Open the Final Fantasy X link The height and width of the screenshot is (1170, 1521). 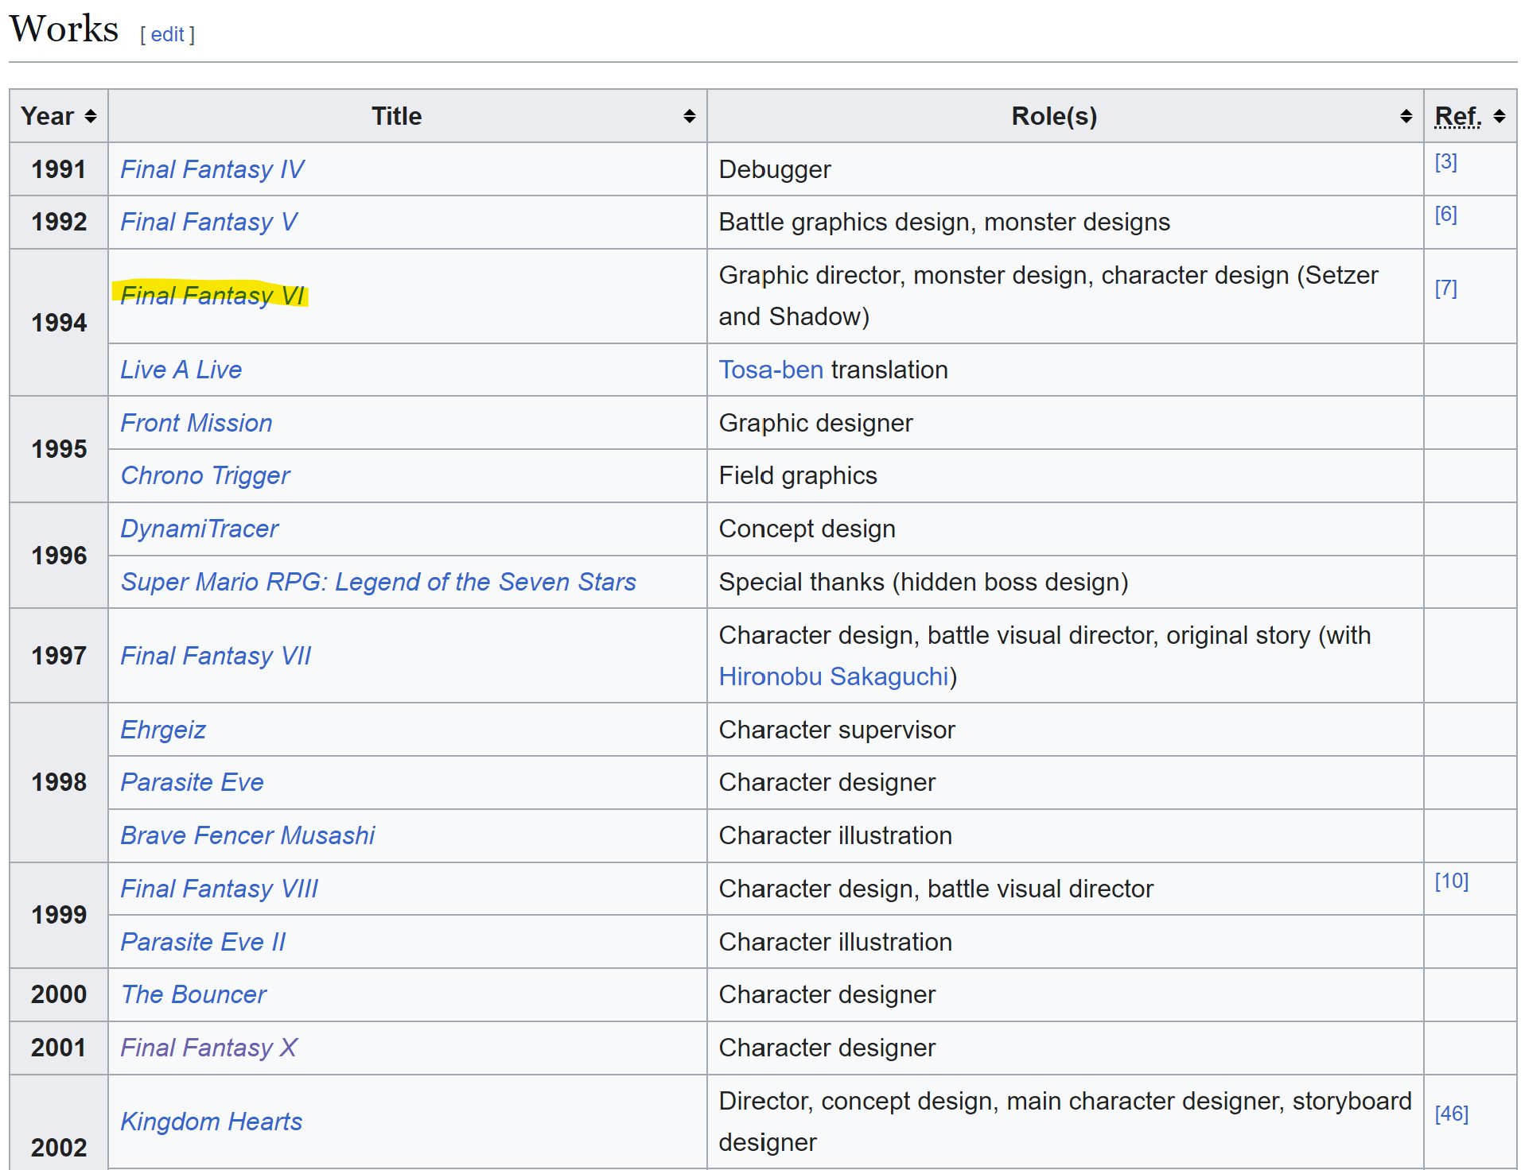point(208,1048)
